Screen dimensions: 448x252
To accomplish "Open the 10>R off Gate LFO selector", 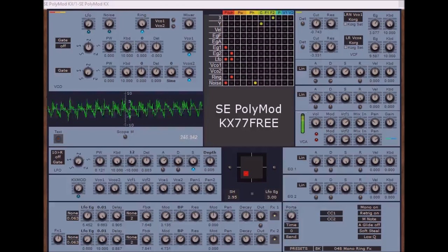I will tap(57, 157).
